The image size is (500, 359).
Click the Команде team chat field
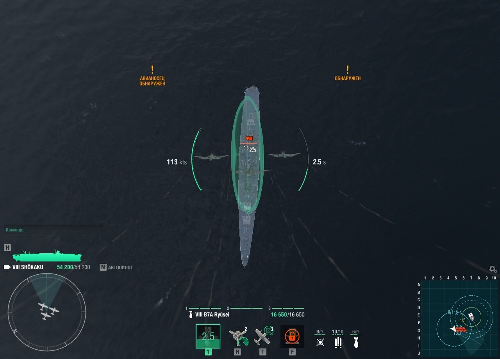click(x=54, y=230)
